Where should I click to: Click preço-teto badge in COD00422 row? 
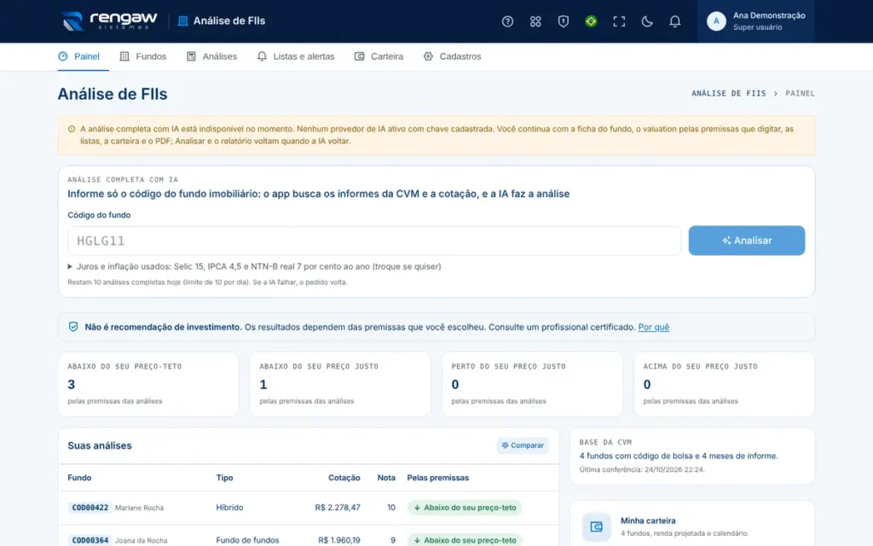465,508
